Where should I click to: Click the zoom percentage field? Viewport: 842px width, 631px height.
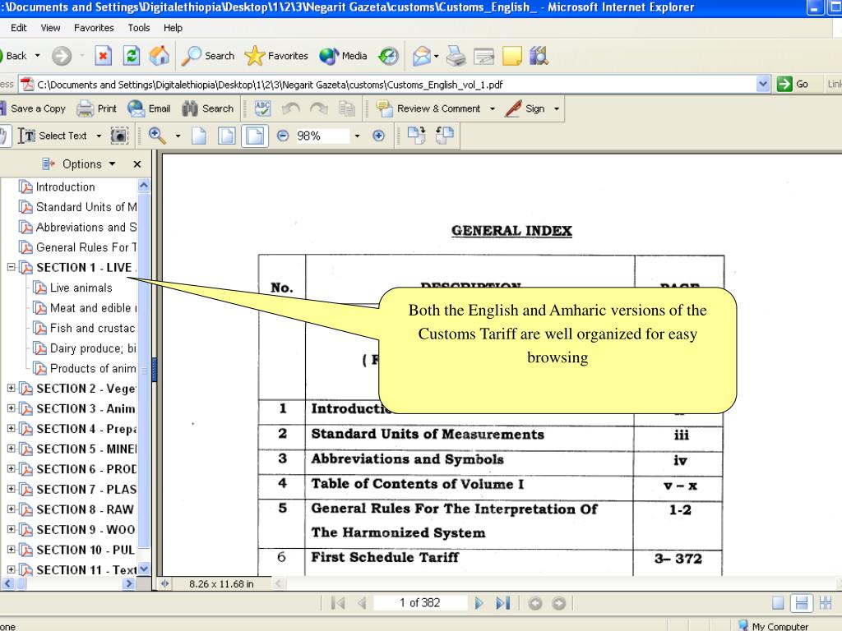322,136
